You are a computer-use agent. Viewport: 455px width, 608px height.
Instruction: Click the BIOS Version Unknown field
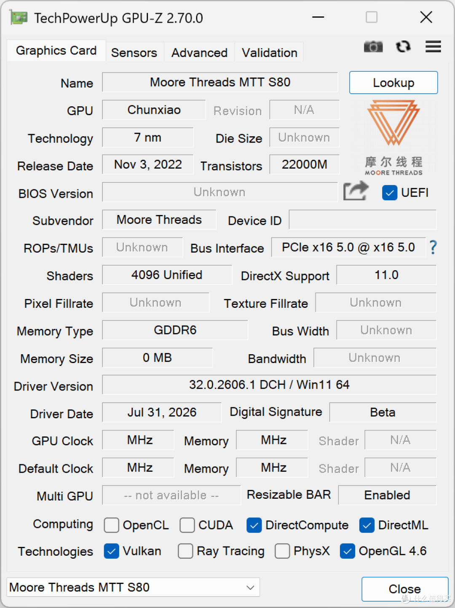[220, 192]
